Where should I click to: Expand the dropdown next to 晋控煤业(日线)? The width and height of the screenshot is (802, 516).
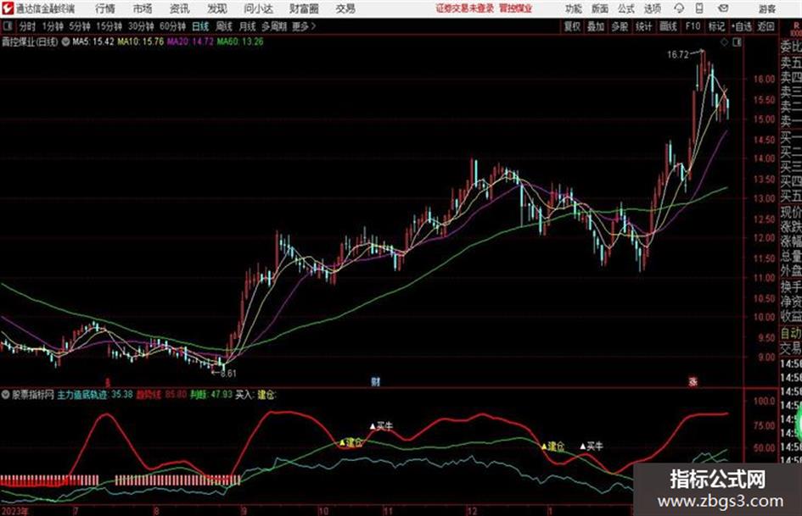point(65,42)
